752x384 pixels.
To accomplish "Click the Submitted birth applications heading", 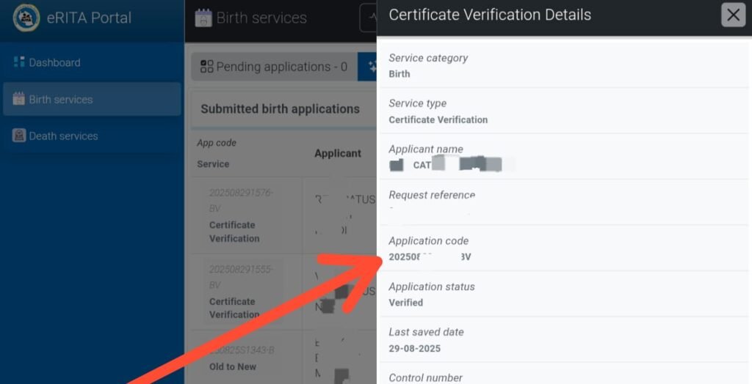I will [280, 108].
